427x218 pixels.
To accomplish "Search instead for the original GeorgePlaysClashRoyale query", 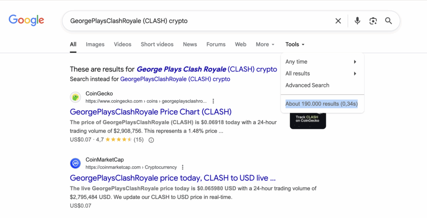I will click(175, 79).
